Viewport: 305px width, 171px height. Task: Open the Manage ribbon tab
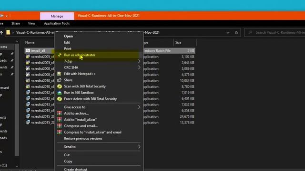point(57,16)
